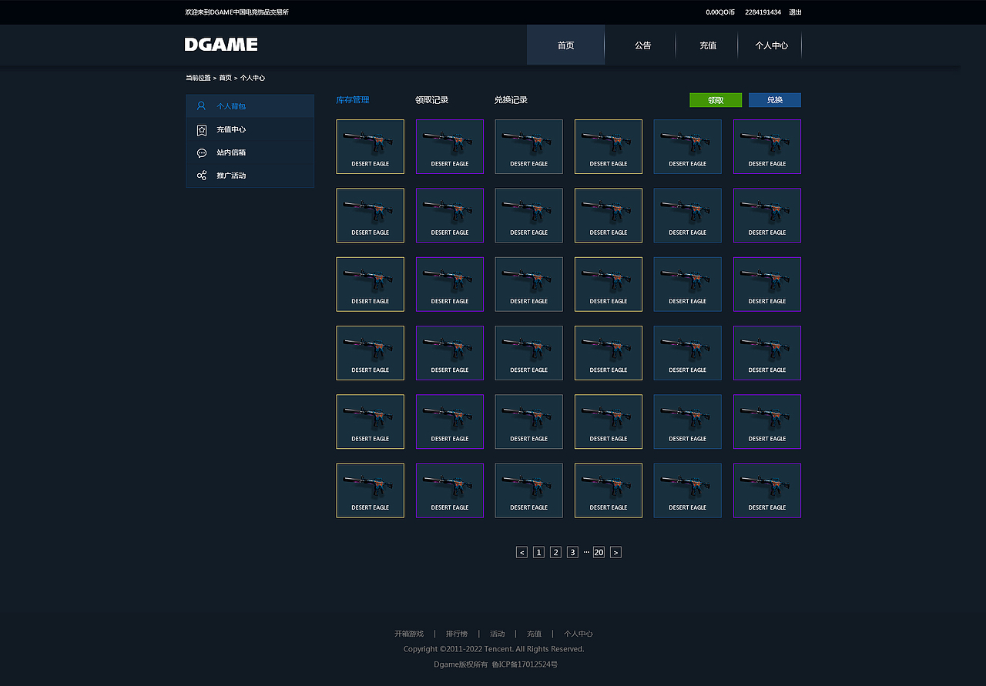Viewport: 986px width, 686px height.
Task: Click 个人中心 in the breadcrumb
Action: [253, 78]
